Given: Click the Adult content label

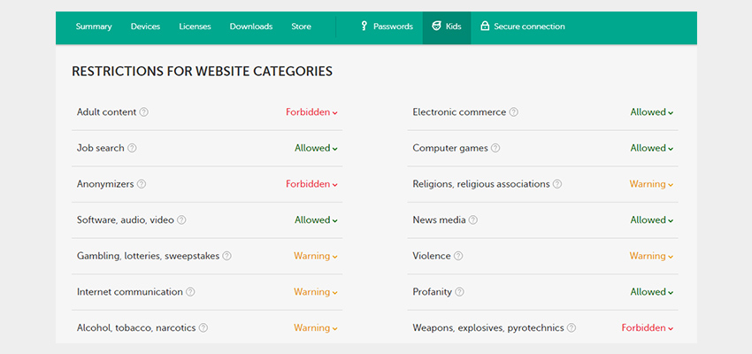Looking at the screenshot, I should tap(106, 112).
